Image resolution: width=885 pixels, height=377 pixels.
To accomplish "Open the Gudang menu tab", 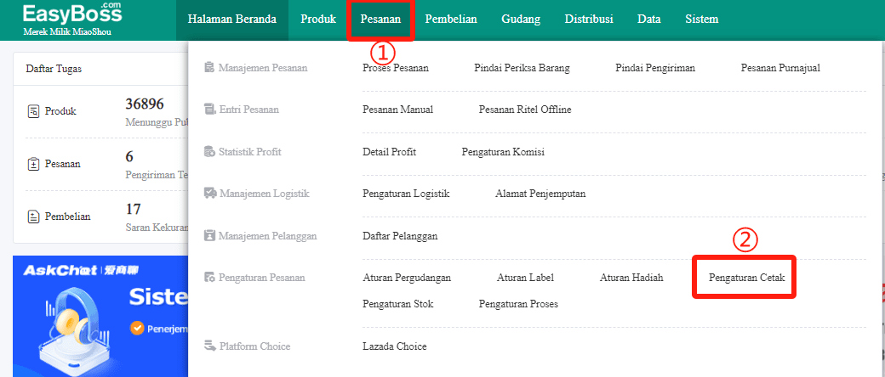I will tap(521, 20).
